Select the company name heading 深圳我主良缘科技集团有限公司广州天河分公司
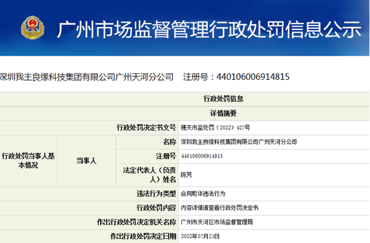This screenshot has width=370, height=243. [x=86, y=77]
